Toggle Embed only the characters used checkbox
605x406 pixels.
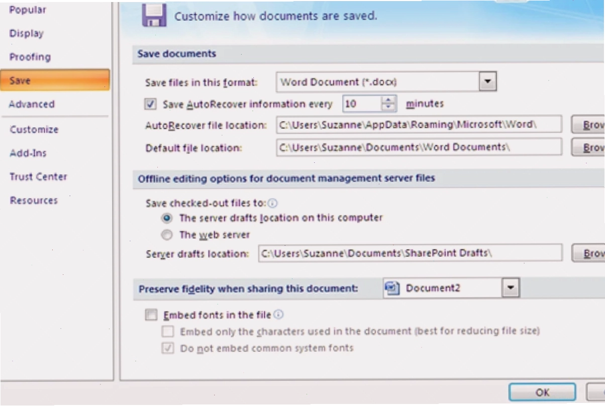point(167,332)
